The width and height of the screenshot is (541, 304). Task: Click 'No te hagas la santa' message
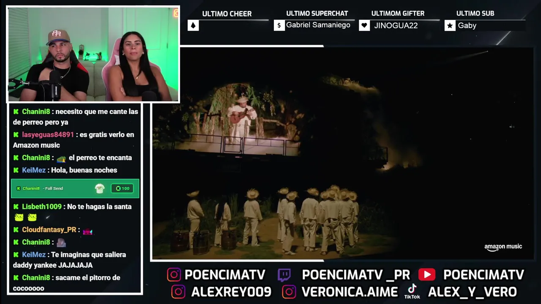(99, 207)
